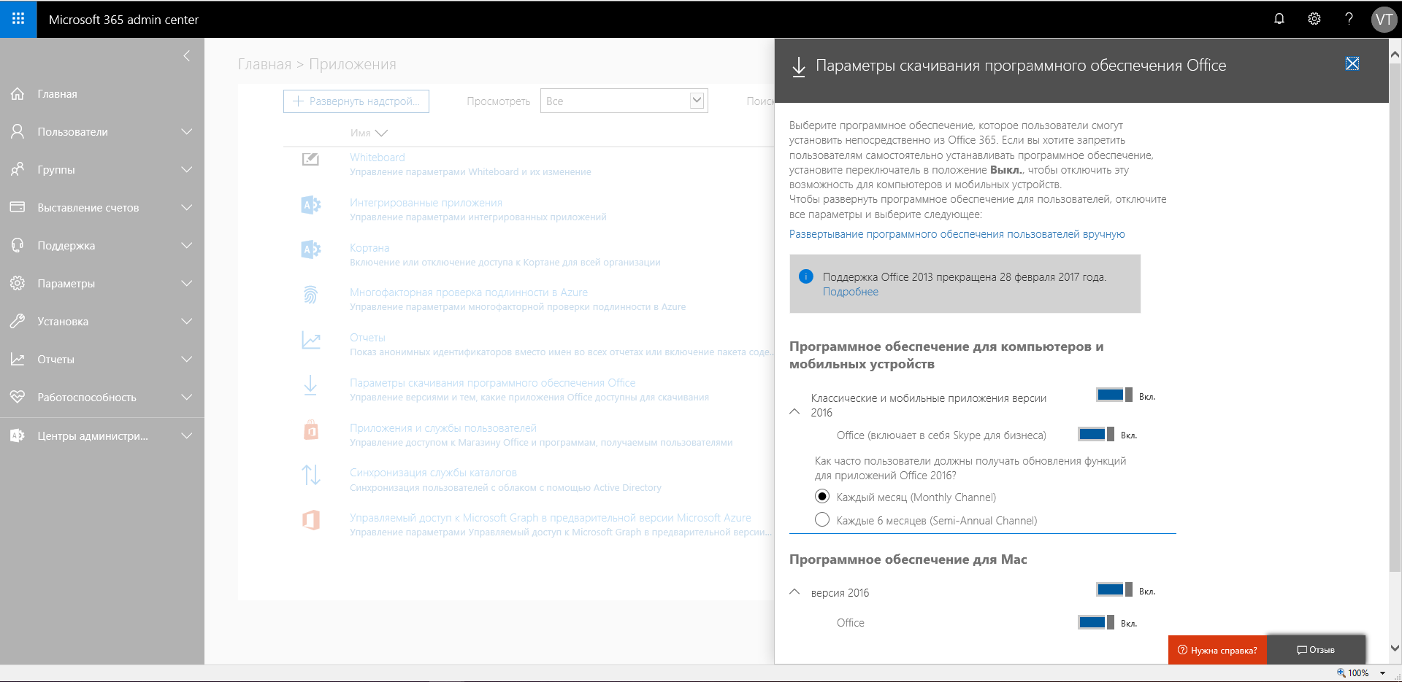Viewport: 1402px width, 682px height.
Task: Open the help question mark icon
Action: (x=1349, y=19)
